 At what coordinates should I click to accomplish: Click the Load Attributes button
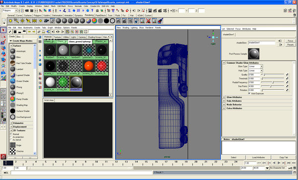click(258, 157)
